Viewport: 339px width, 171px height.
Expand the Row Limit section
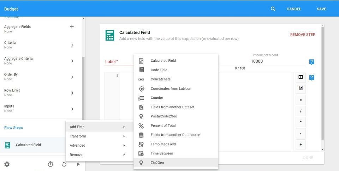pos(72,93)
